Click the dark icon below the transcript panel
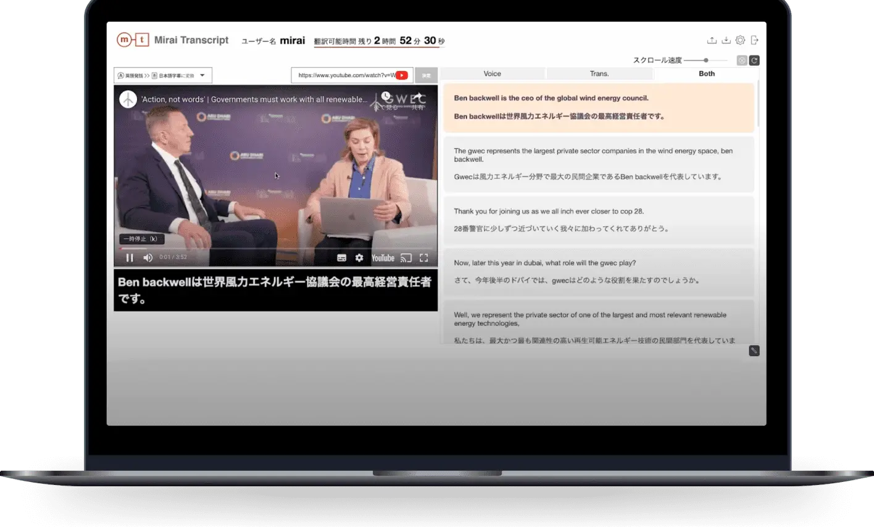The image size is (874, 527). coord(754,351)
